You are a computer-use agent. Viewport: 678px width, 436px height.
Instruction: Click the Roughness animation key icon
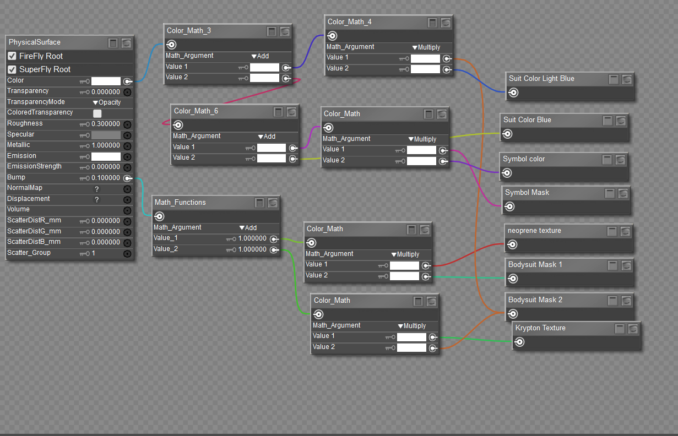point(84,124)
